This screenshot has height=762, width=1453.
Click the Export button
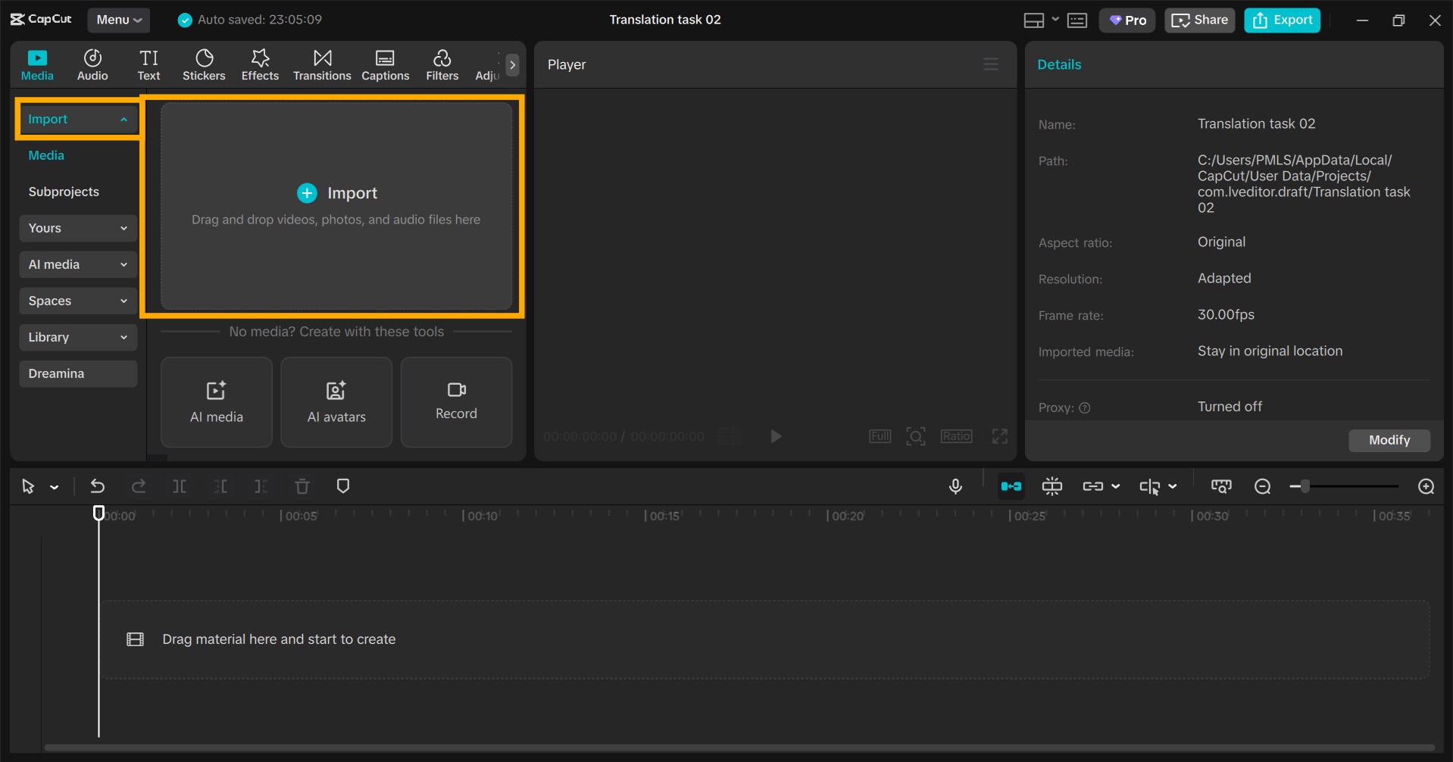pos(1282,20)
